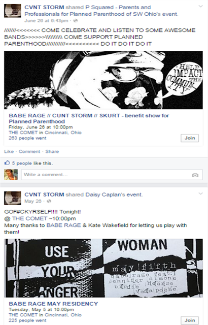The height and width of the screenshot is (325, 208).
Task: Click the globe privacy icon next to May 26
Action: (x=49, y=201)
